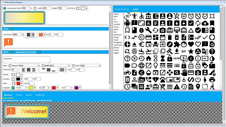
Task: Pick the cloud upload backup icon
Action: coord(205,23)
